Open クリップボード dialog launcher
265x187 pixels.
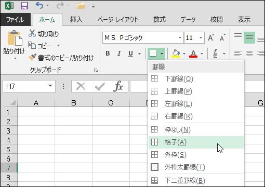(x=96, y=70)
